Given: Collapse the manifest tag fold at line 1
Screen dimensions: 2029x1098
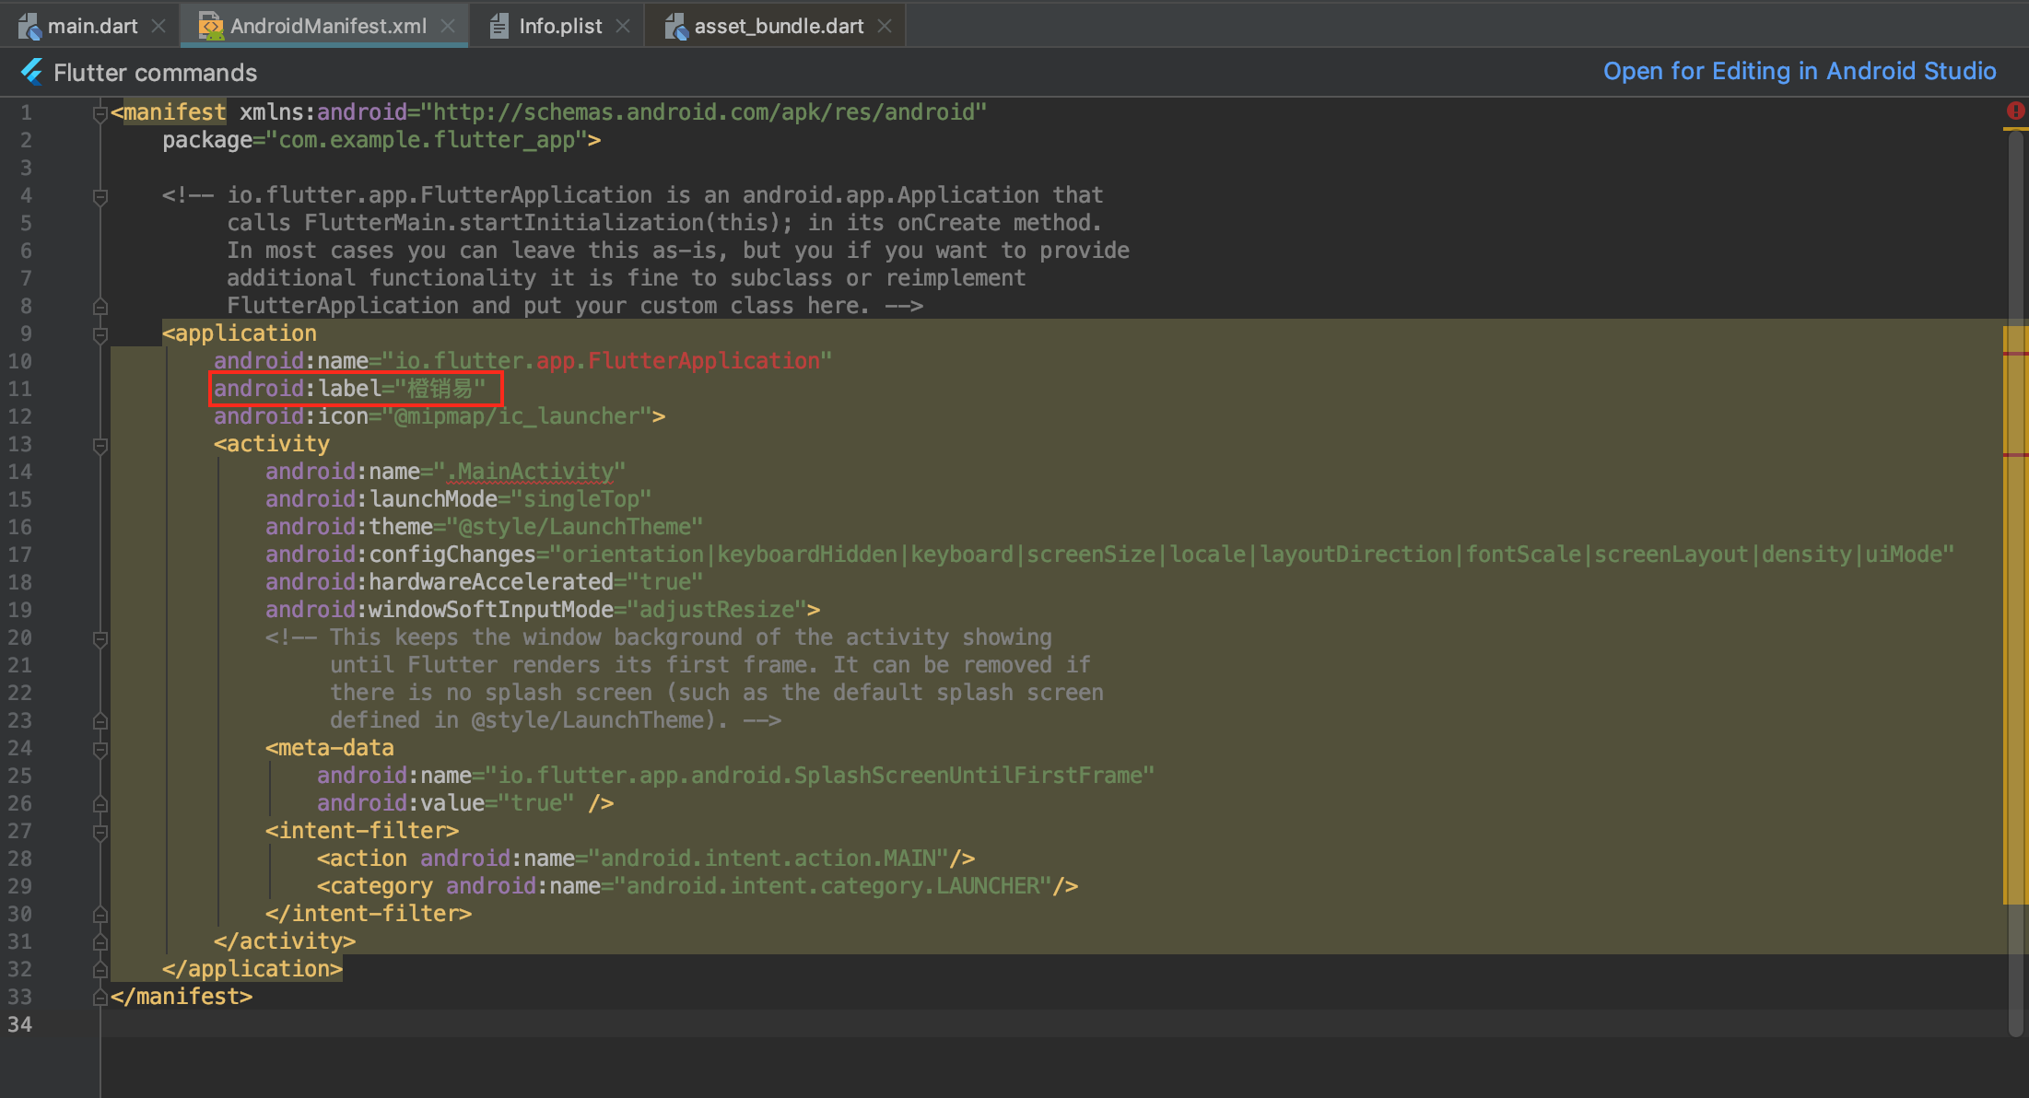Looking at the screenshot, I should (100, 113).
